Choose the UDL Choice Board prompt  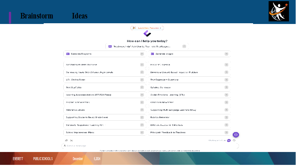pos(105,80)
